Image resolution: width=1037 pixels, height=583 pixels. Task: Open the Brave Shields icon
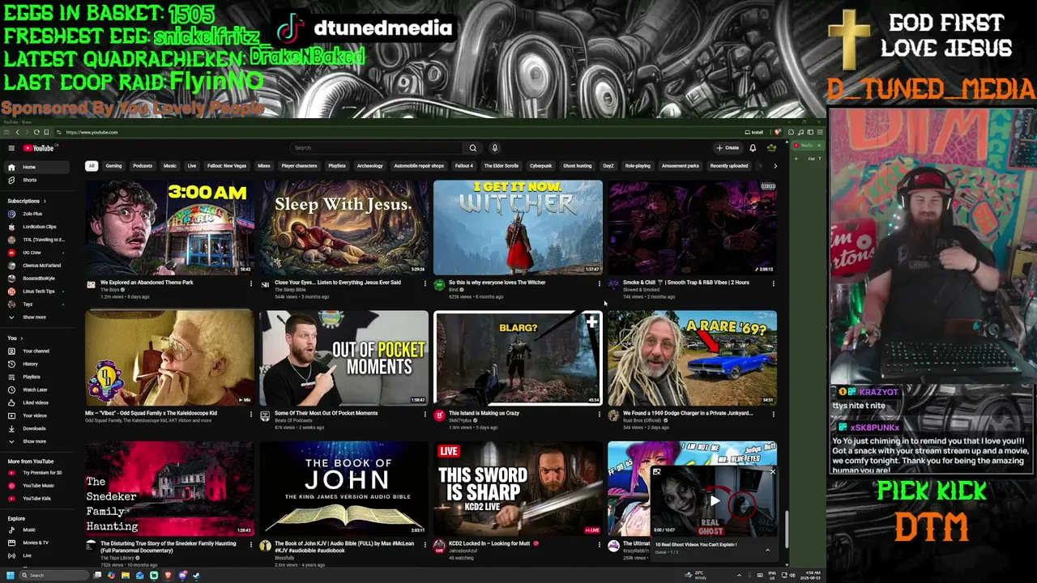pos(778,132)
